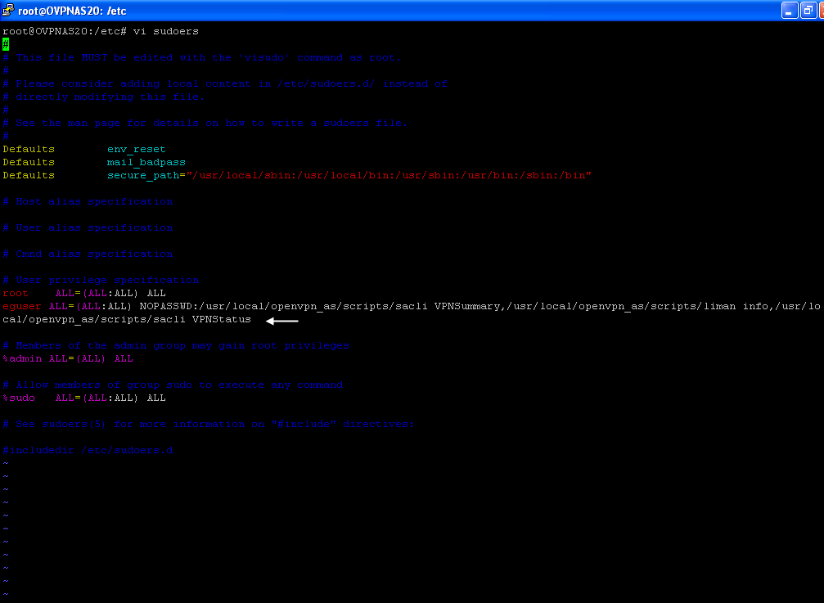Click the '%admin' group entry
The image size is (824, 603).
point(22,358)
